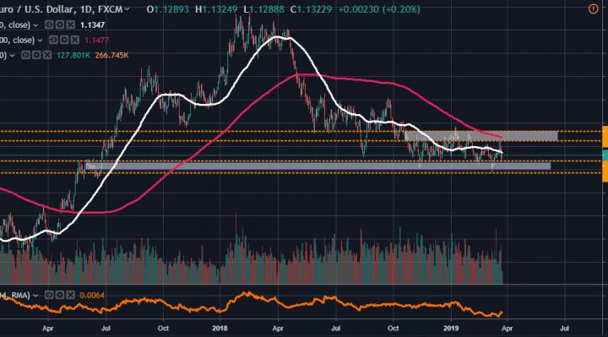Delete the pink 1.1477 moving average indicator
This screenshot has width=608, height=337.
(75, 40)
